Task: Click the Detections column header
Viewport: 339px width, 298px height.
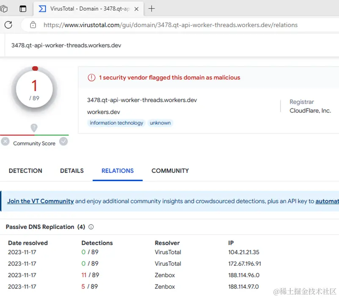Action: (x=97, y=243)
